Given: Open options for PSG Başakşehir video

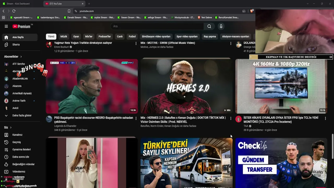Looking at the screenshot, I should (x=136, y=118).
